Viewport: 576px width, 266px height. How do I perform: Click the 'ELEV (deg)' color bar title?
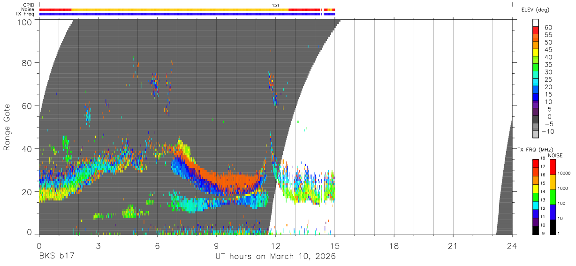(536, 10)
